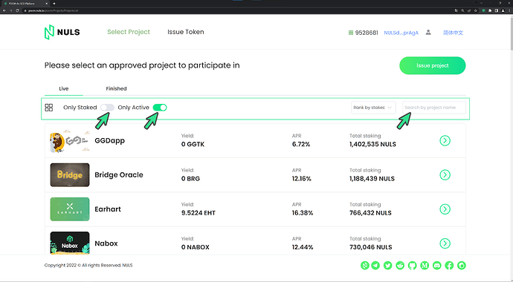
Task: Open the Discord icon in footer
Action: tap(436, 266)
